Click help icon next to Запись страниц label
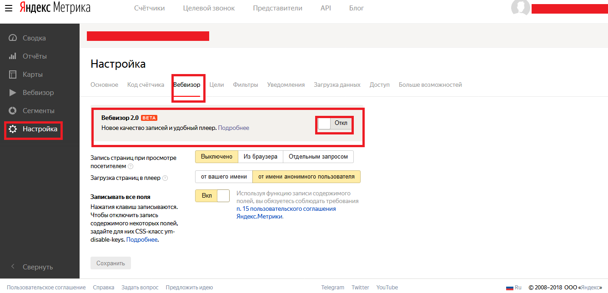608x293 pixels. click(131, 166)
